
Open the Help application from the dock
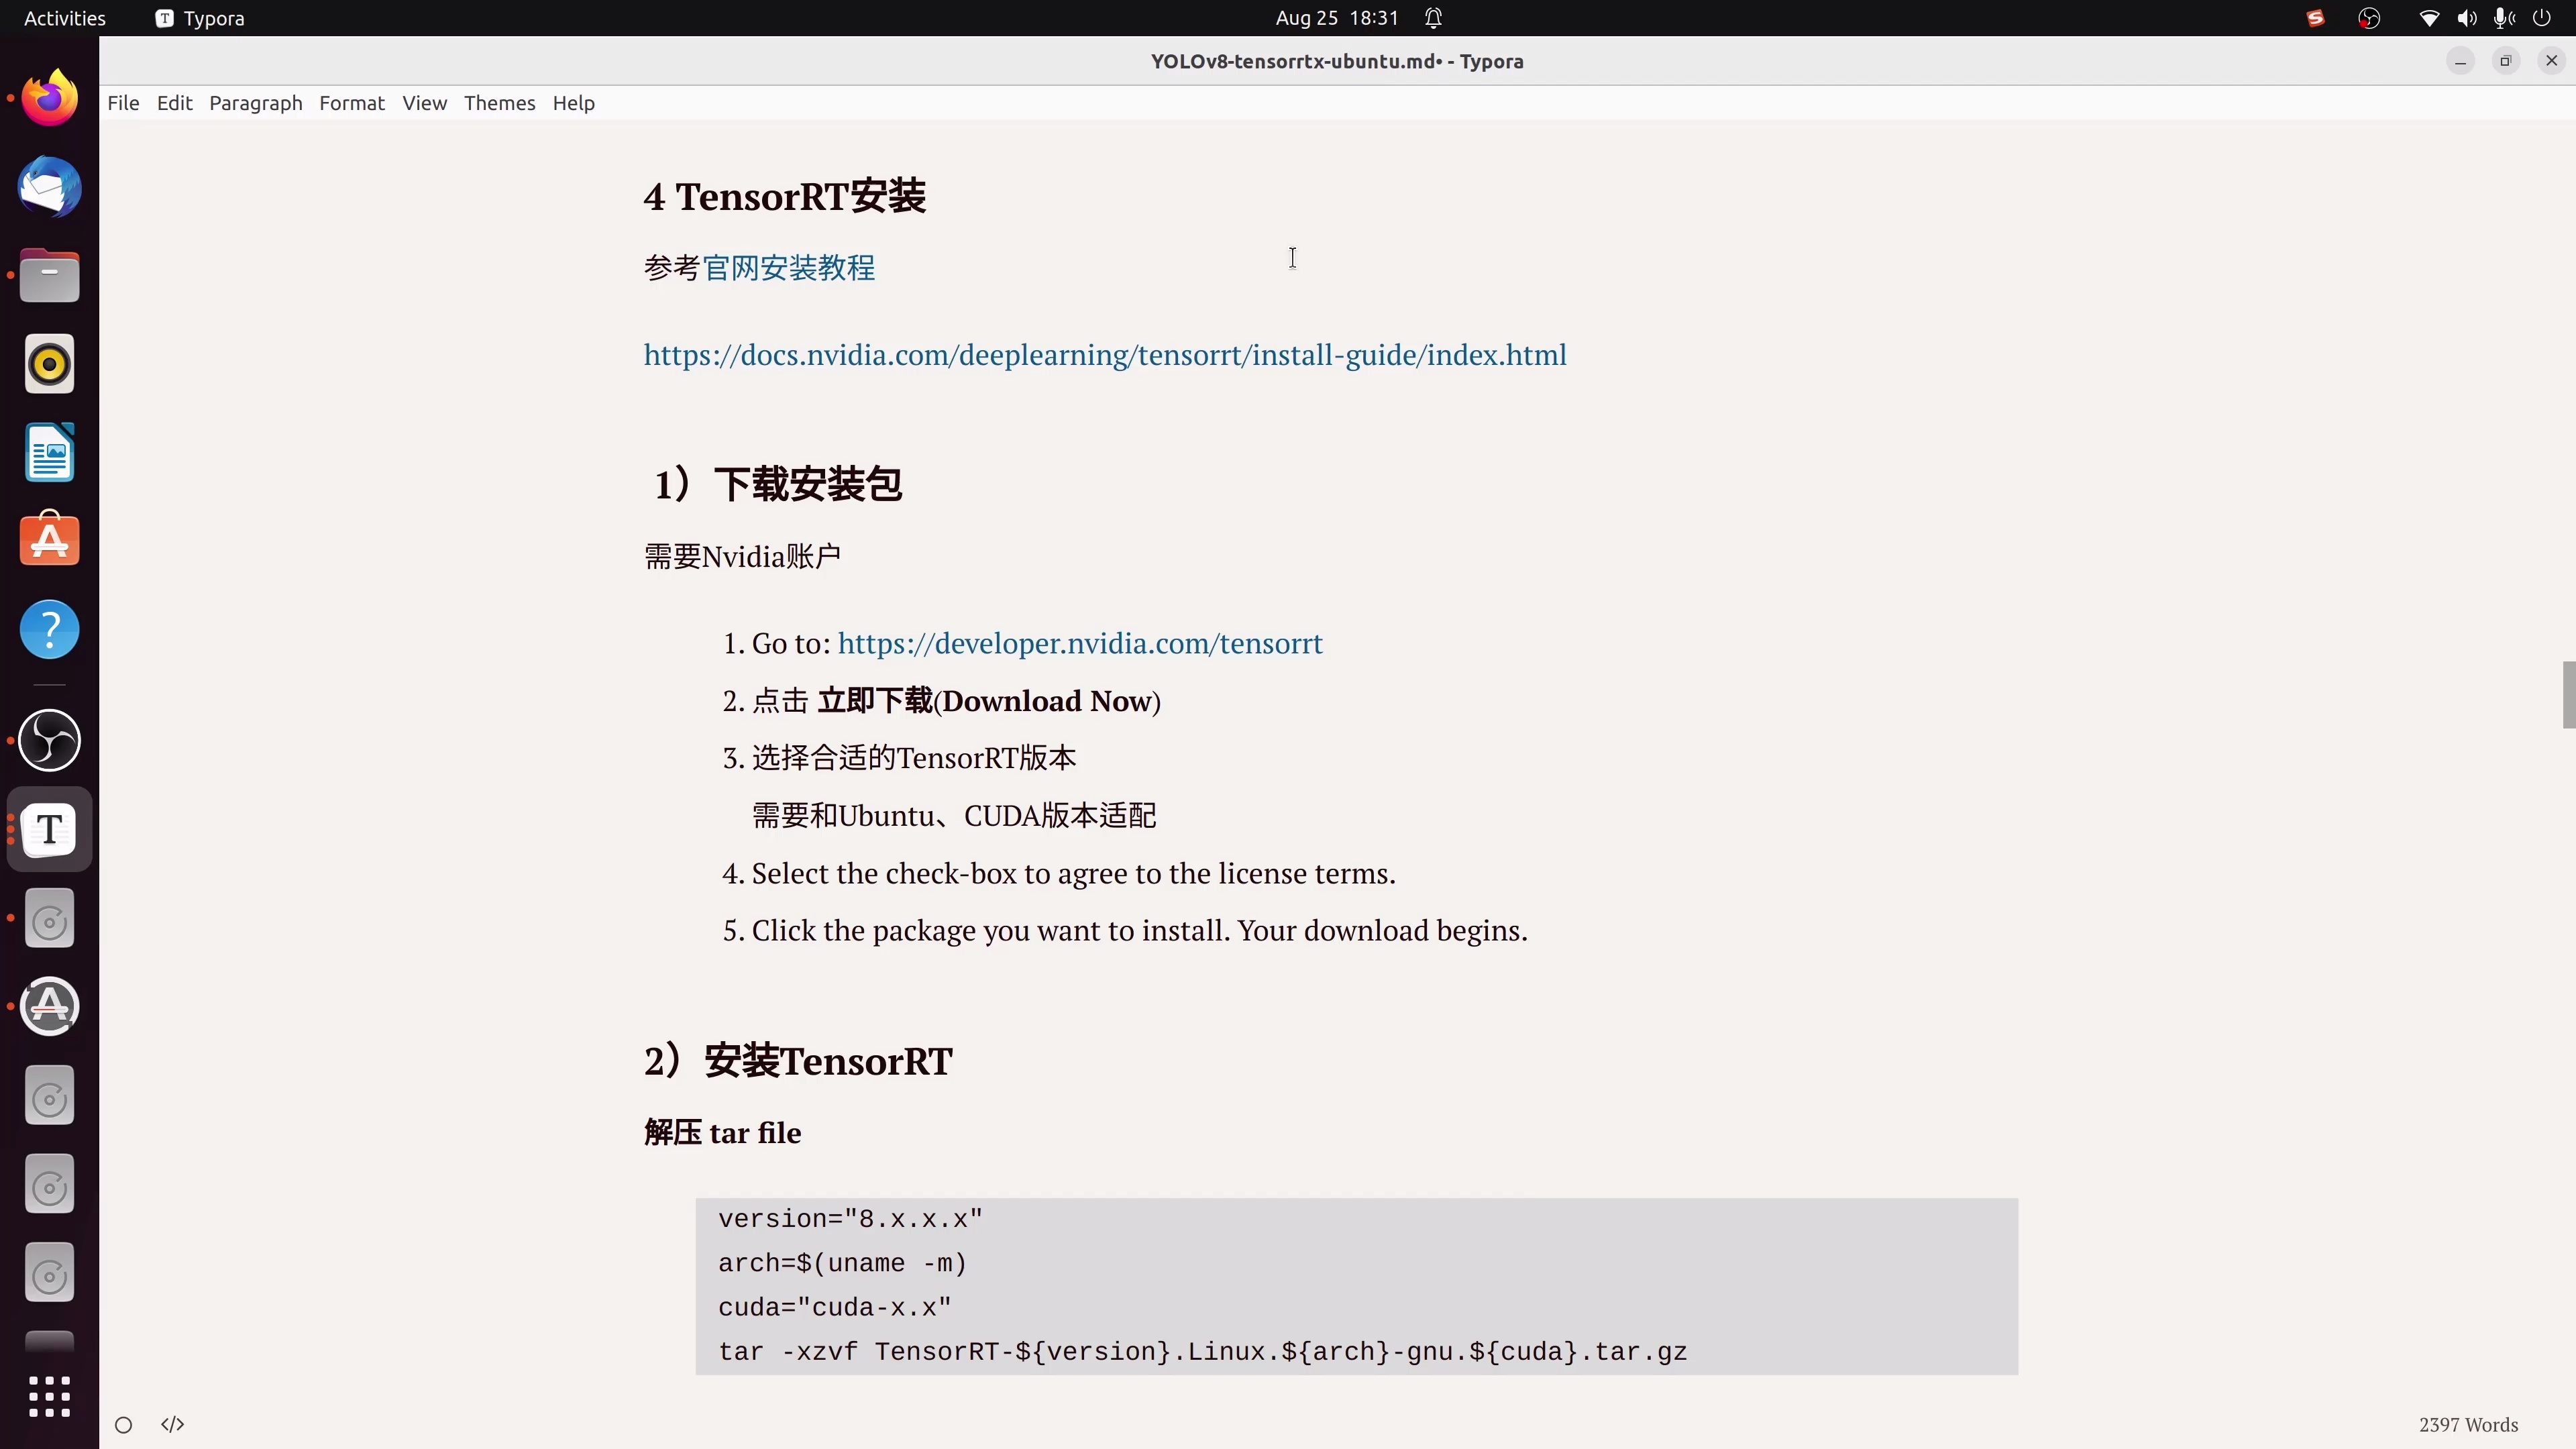48,629
